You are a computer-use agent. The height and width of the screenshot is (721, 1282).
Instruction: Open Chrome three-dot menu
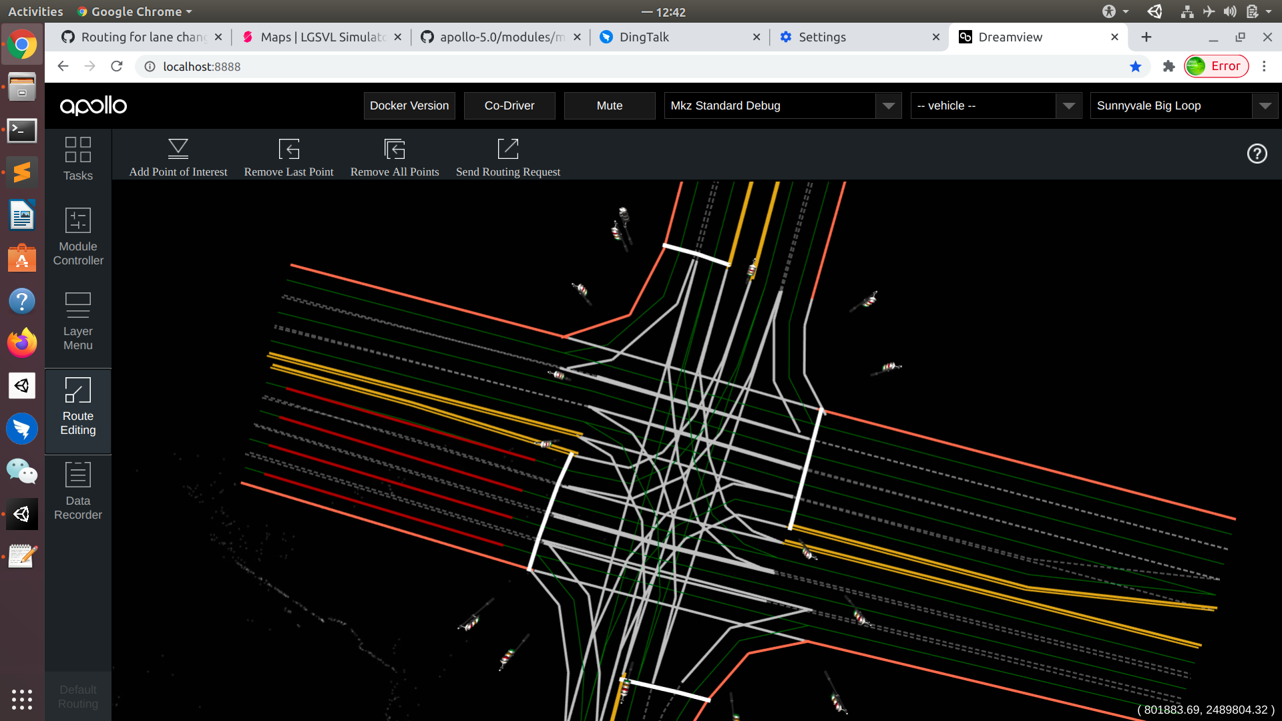[1264, 66]
